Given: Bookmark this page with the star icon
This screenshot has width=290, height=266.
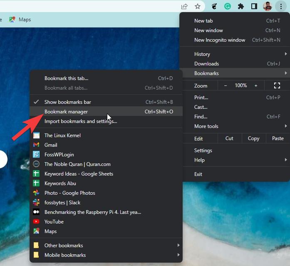Looking at the screenshot, I should coord(198,7).
